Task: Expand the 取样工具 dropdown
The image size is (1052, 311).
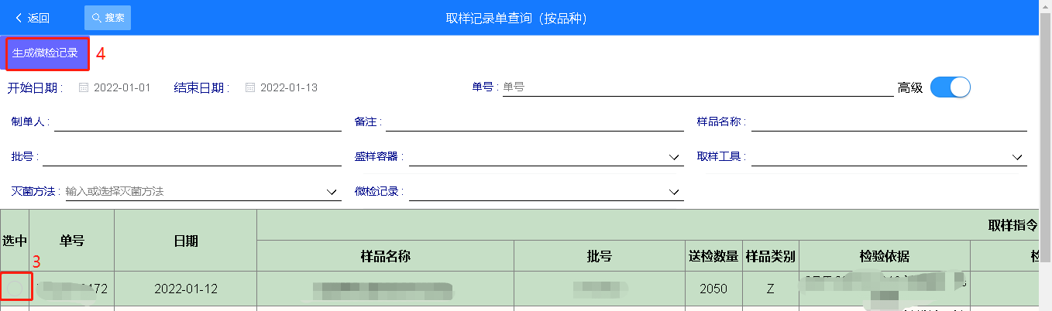Action: point(1016,158)
